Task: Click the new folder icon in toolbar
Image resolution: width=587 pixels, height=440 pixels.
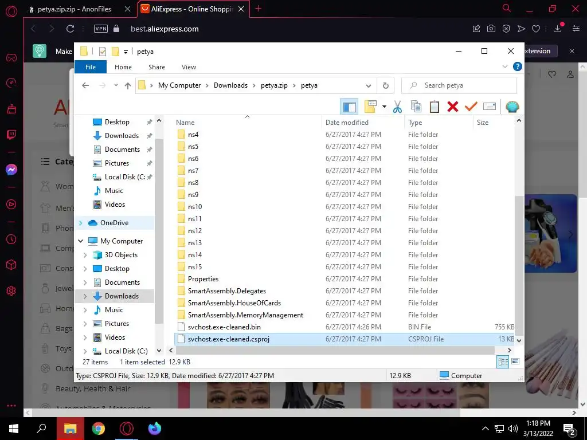Action: pyautogui.click(x=370, y=107)
